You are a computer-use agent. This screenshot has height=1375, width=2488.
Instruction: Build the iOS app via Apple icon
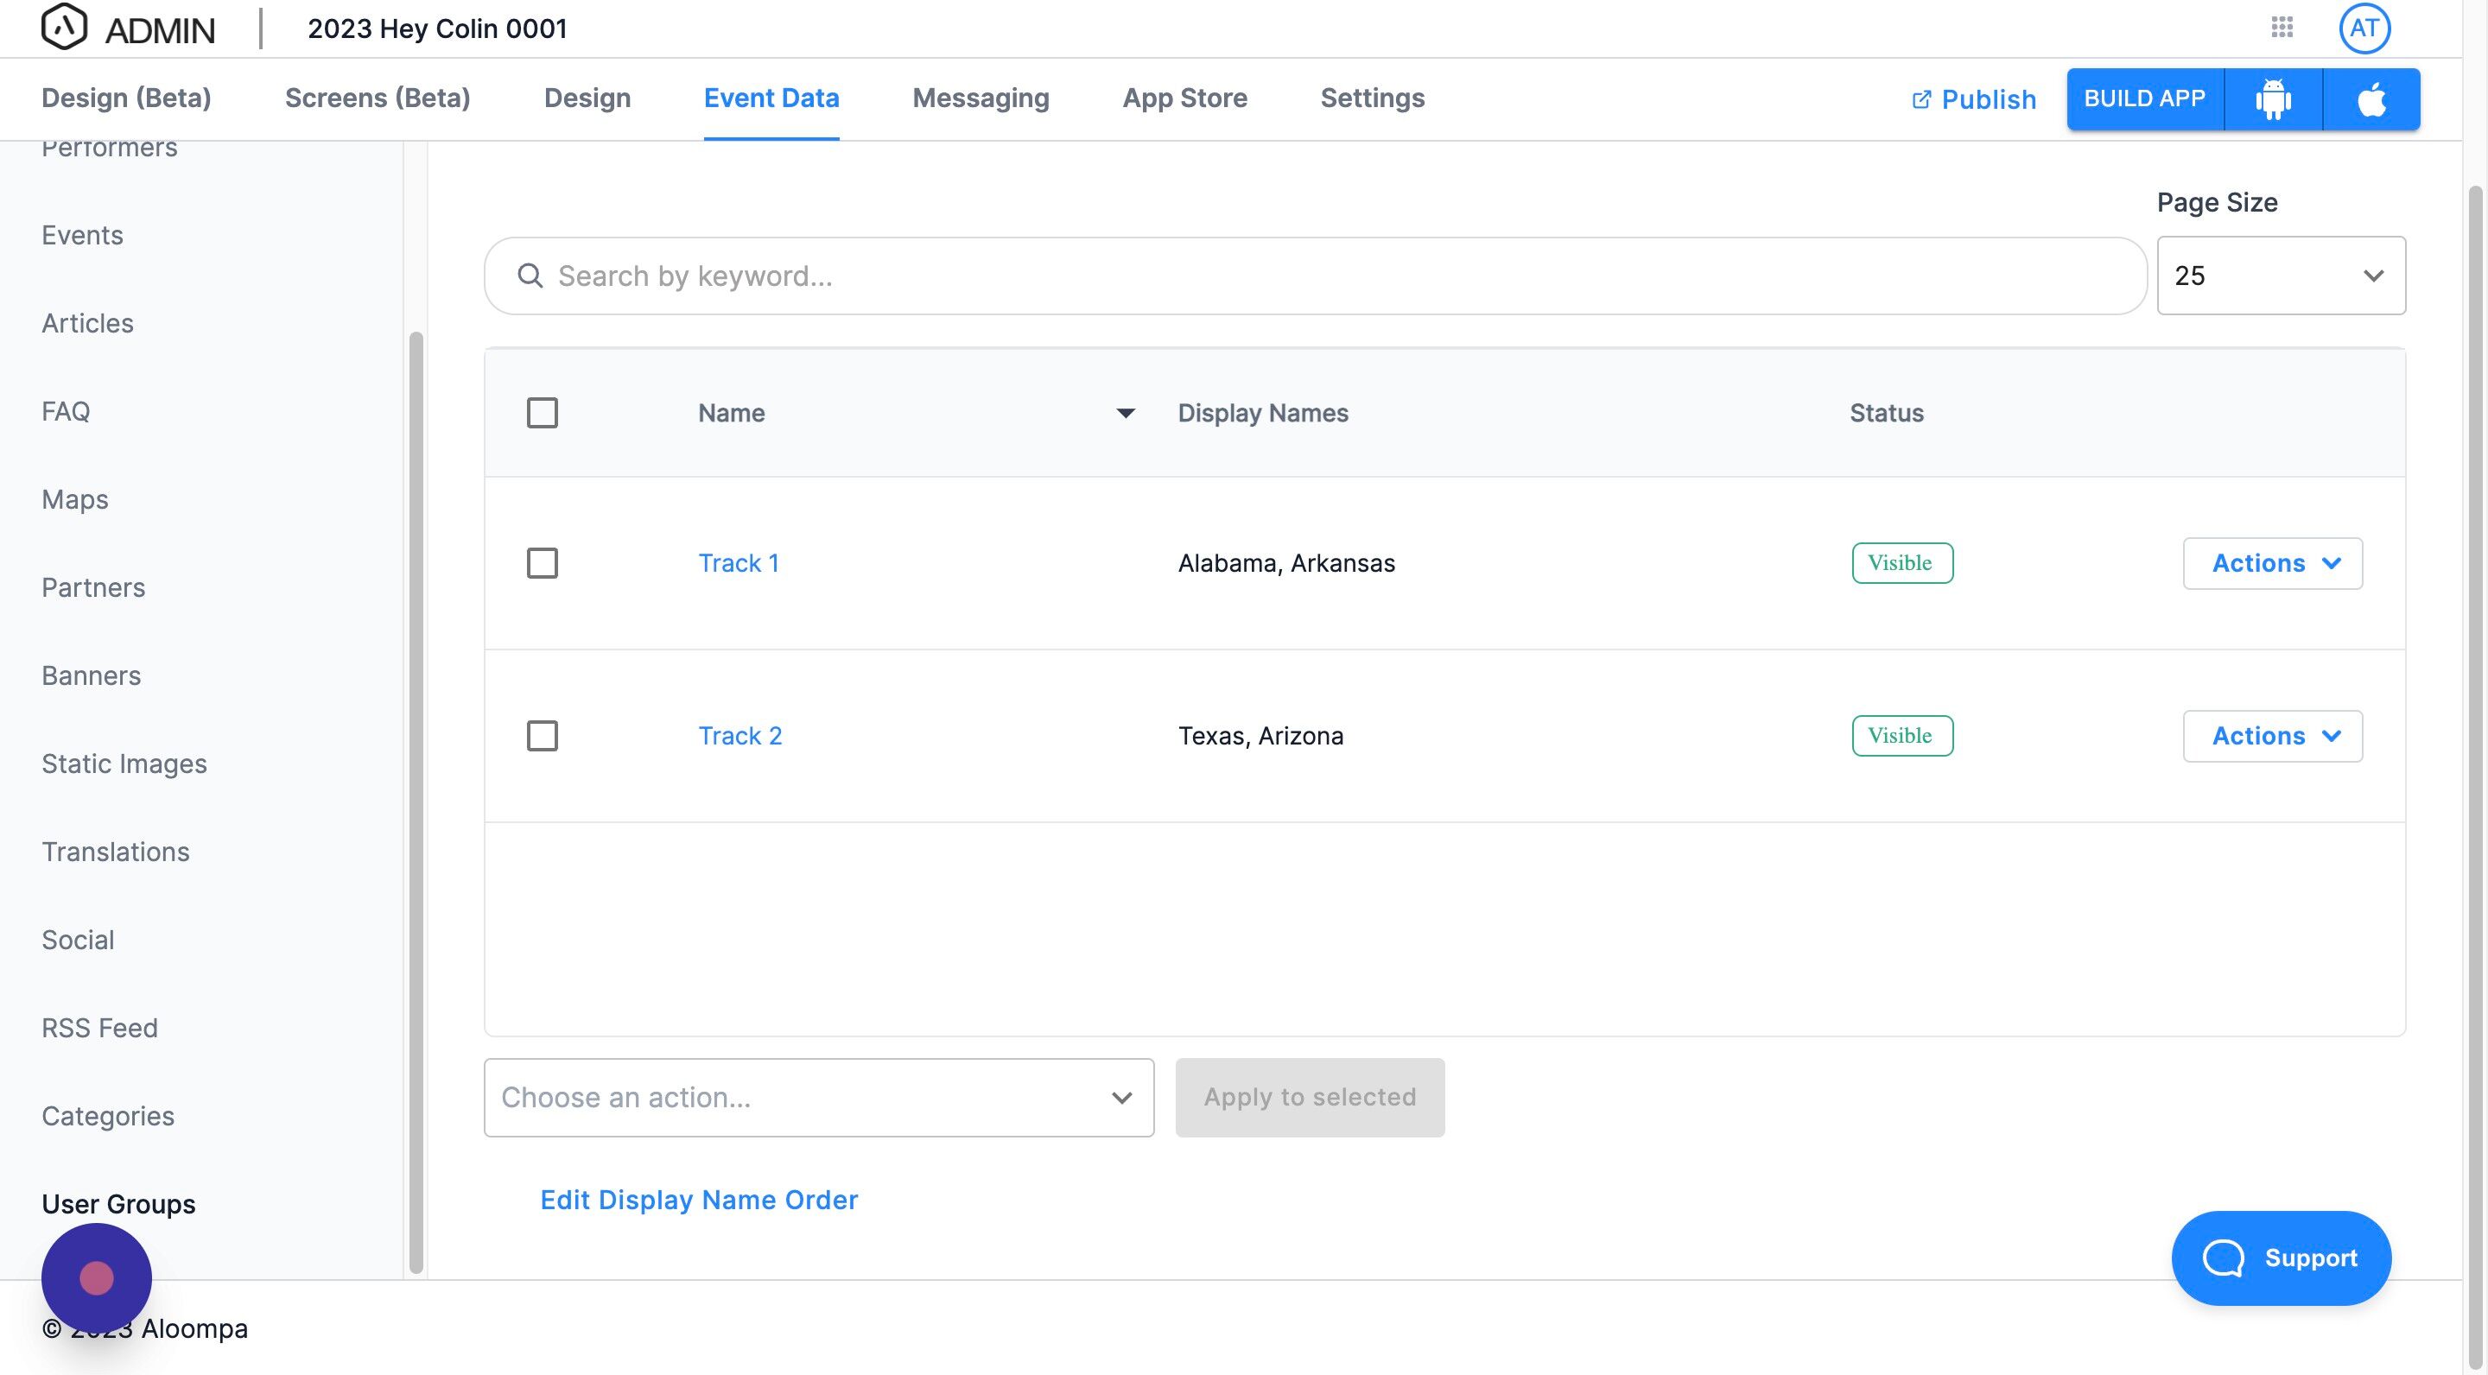click(2372, 98)
